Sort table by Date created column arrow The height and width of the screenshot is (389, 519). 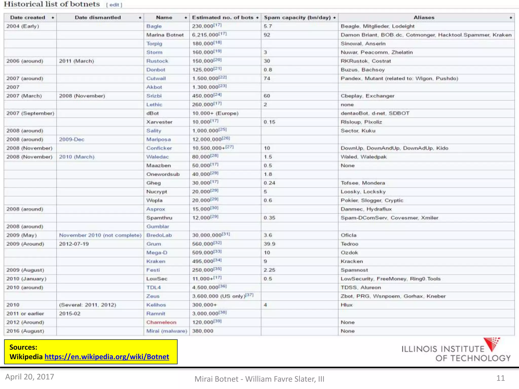click(x=53, y=18)
